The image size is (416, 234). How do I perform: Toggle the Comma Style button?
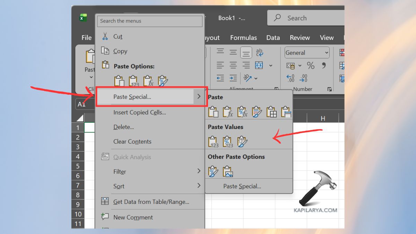[324, 66]
